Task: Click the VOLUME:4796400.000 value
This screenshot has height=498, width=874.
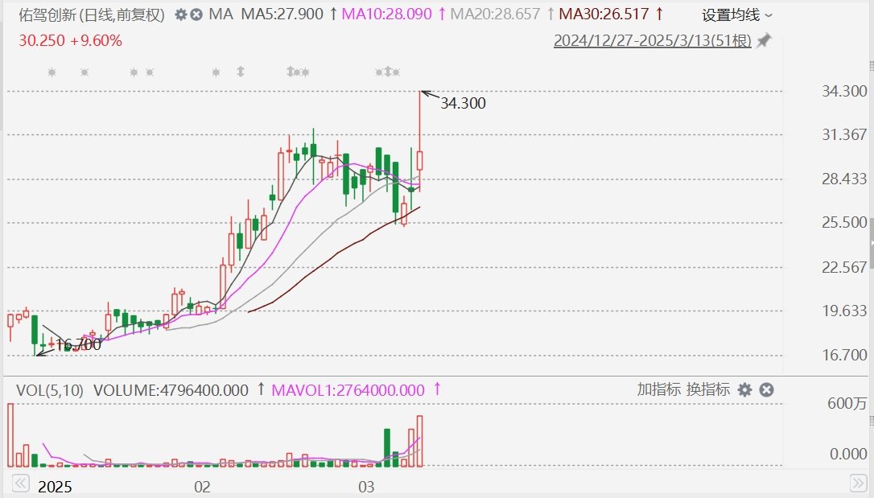Action: pyautogui.click(x=171, y=390)
